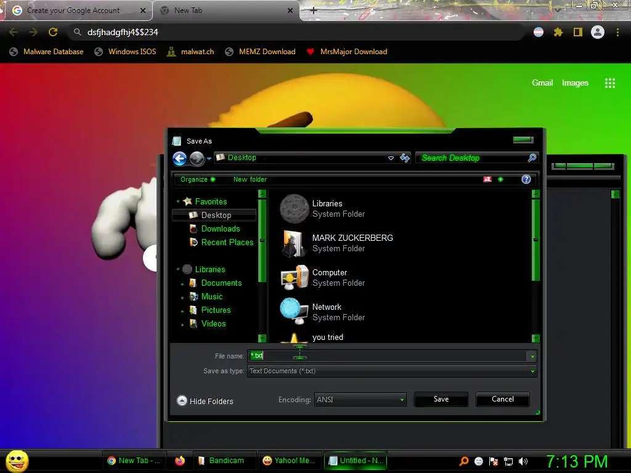631x473 pixels.
Task: Open the File name history dropdown
Action: pos(532,357)
